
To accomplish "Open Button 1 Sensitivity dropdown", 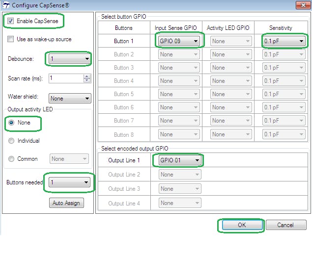I will pos(284,41).
